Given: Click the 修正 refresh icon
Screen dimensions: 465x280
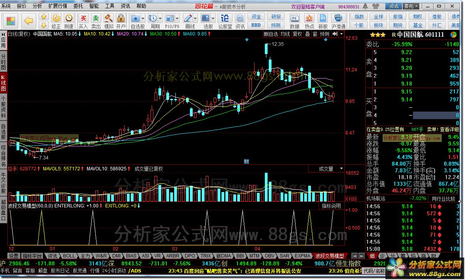Looking at the screenshot, I should [x=56, y=18].
